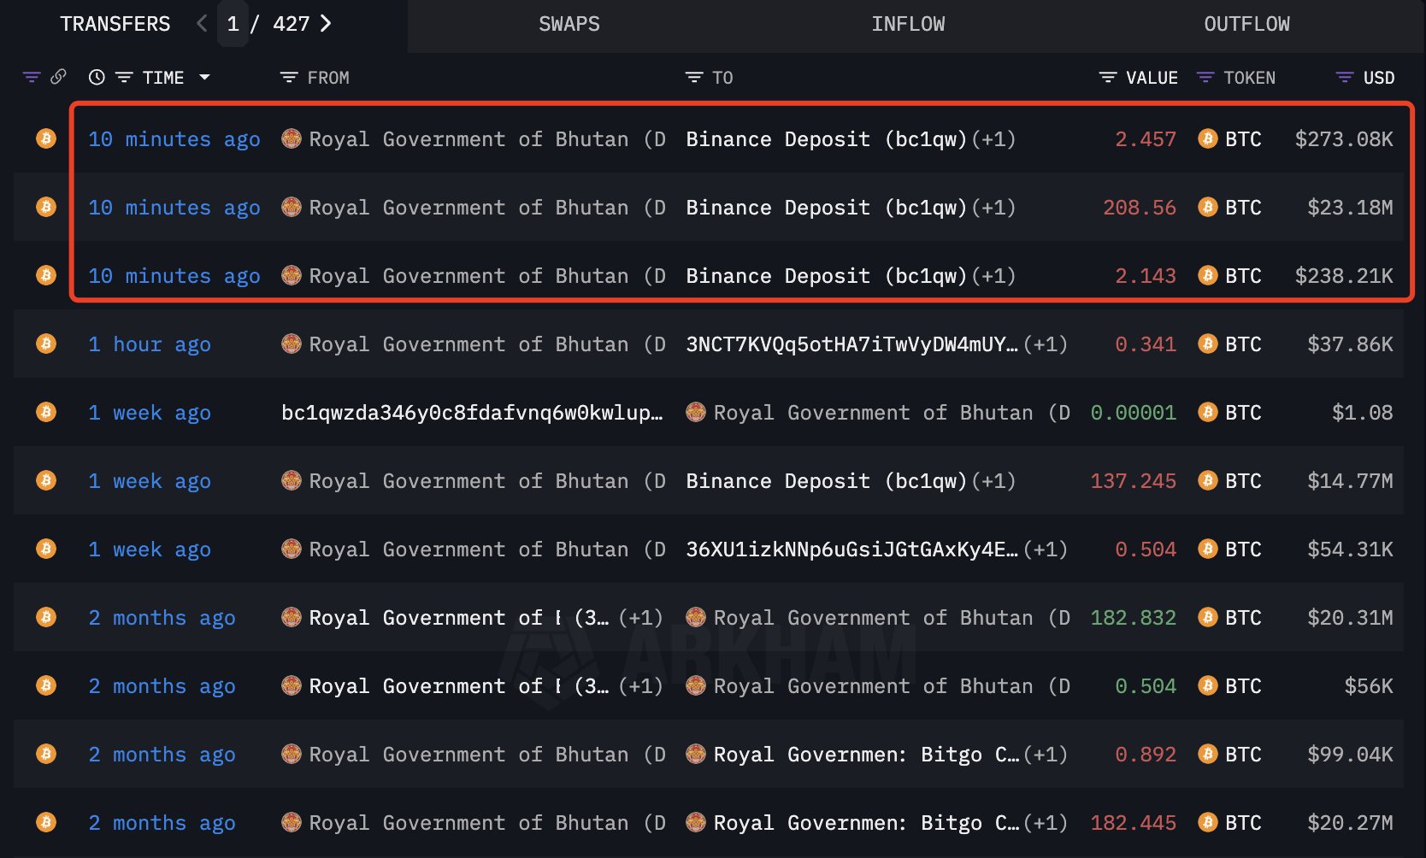1426x858 pixels.
Task: Go to next transfers page arrow
Action: (x=325, y=23)
